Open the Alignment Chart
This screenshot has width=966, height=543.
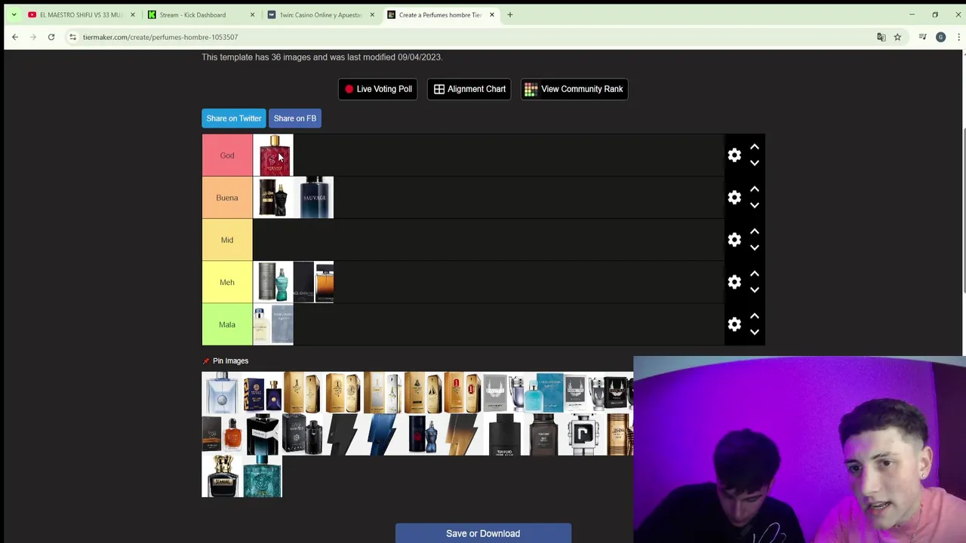pyautogui.click(x=469, y=89)
